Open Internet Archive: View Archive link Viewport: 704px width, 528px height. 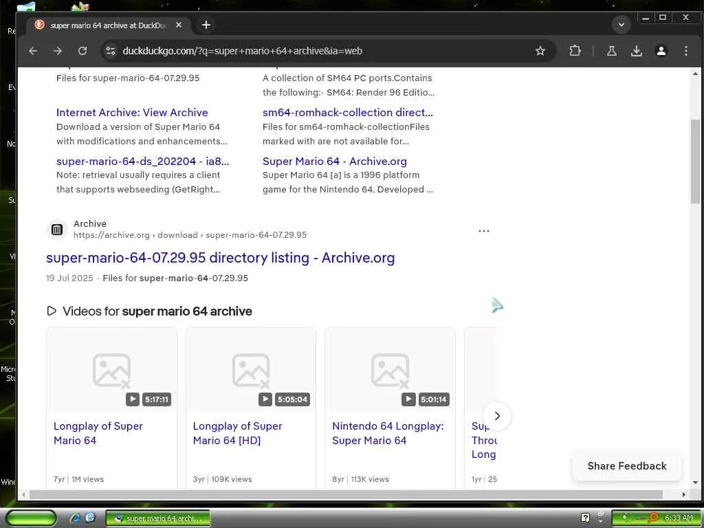coord(132,113)
